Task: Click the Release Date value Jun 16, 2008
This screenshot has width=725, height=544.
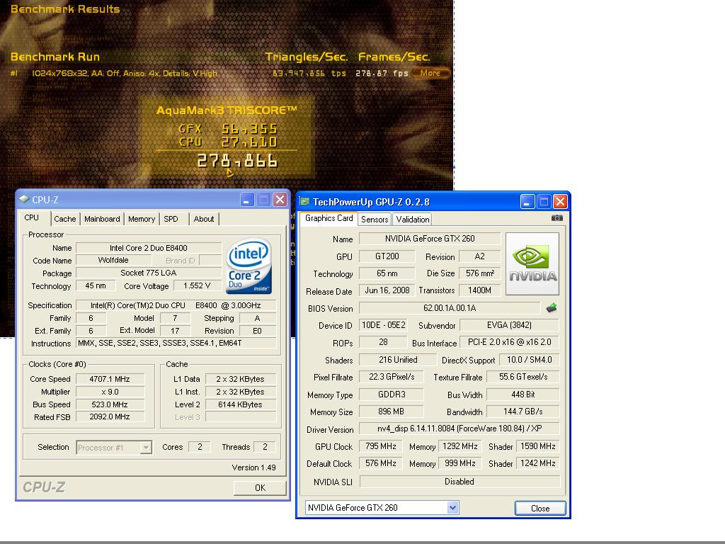Action: [x=387, y=290]
